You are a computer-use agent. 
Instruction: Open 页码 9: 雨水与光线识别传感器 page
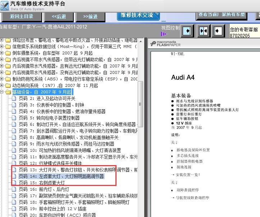[67, 144]
